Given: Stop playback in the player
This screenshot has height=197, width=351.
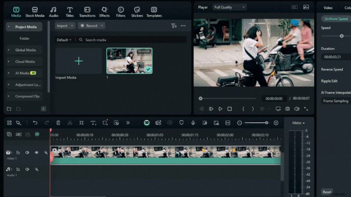Looking at the screenshot, I should tap(229, 109).
